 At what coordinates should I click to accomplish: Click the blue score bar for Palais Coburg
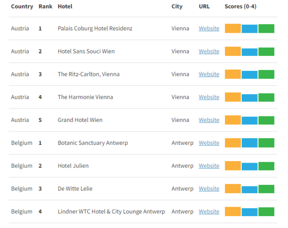tap(249, 29)
